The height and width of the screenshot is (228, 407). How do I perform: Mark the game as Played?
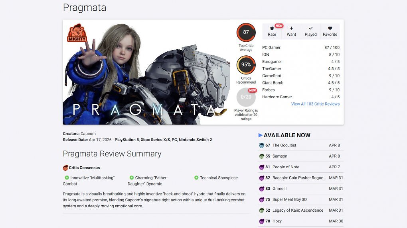coord(311,31)
